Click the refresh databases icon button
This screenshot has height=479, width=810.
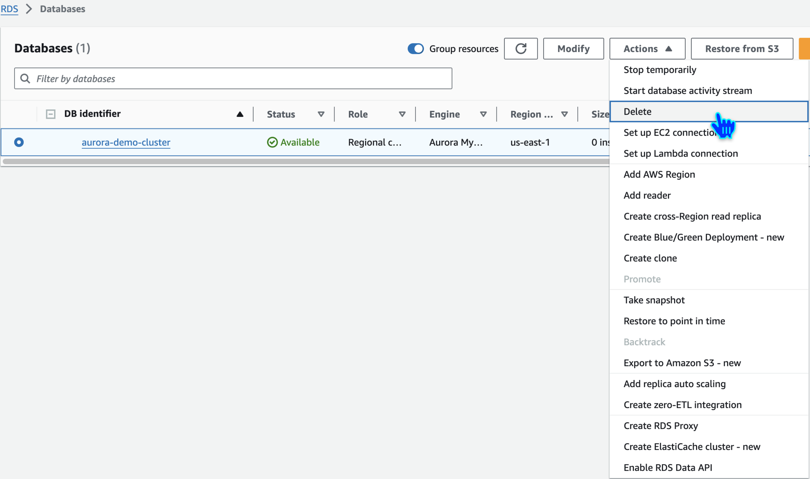(x=521, y=49)
